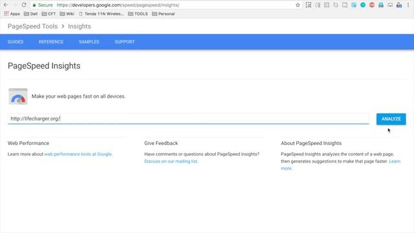
Task: Open the Tenda 11N Wireless bookmark
Action: click(x=101, y=14)
